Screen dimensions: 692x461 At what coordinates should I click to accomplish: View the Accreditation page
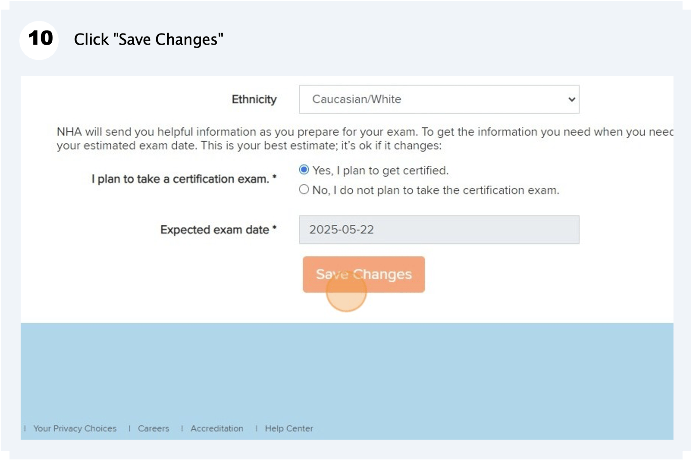click(217, 428)
